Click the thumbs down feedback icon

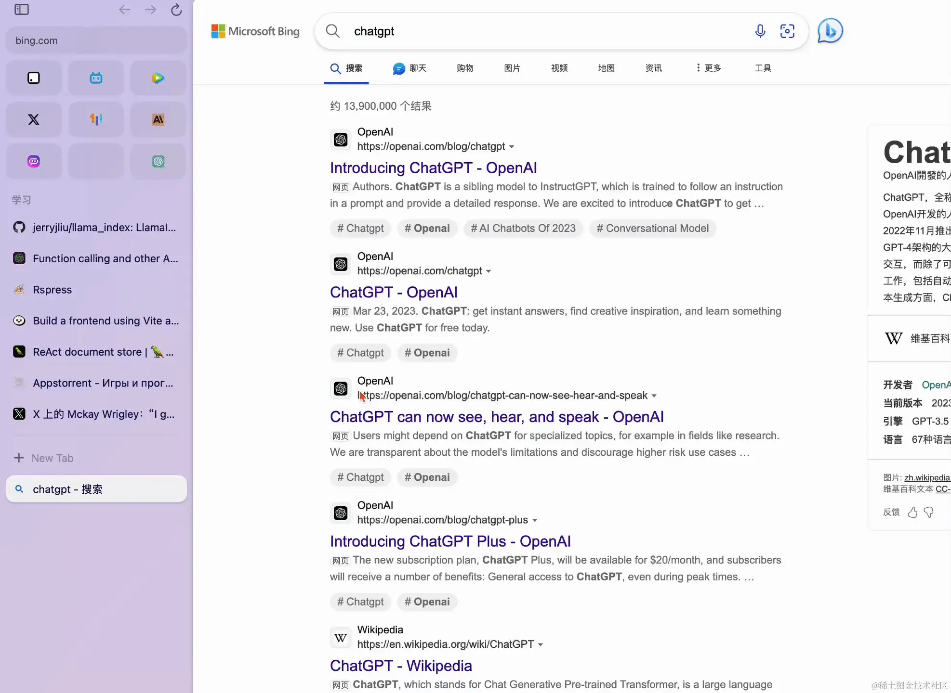(x=928, y=513)
